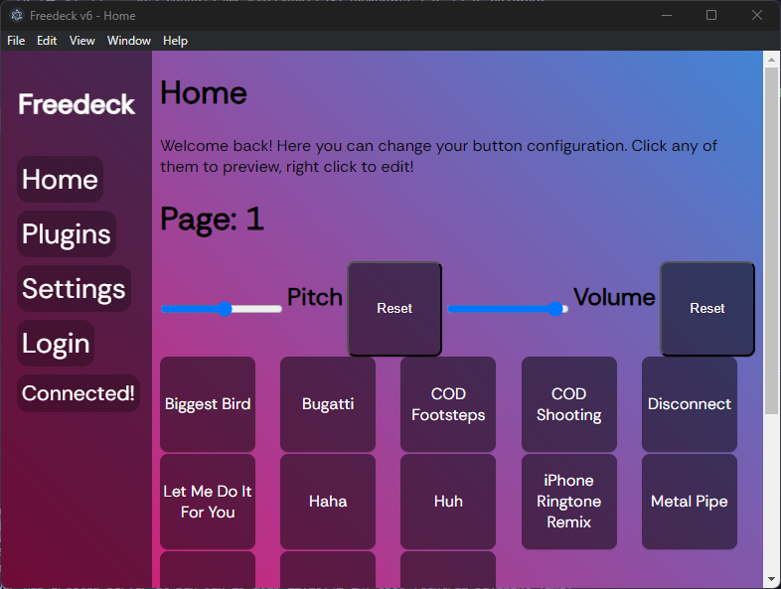Open Settings from the sidebar
Viewport: 781px width, 589px height.
pyautogui.click(x=74, y=289)
